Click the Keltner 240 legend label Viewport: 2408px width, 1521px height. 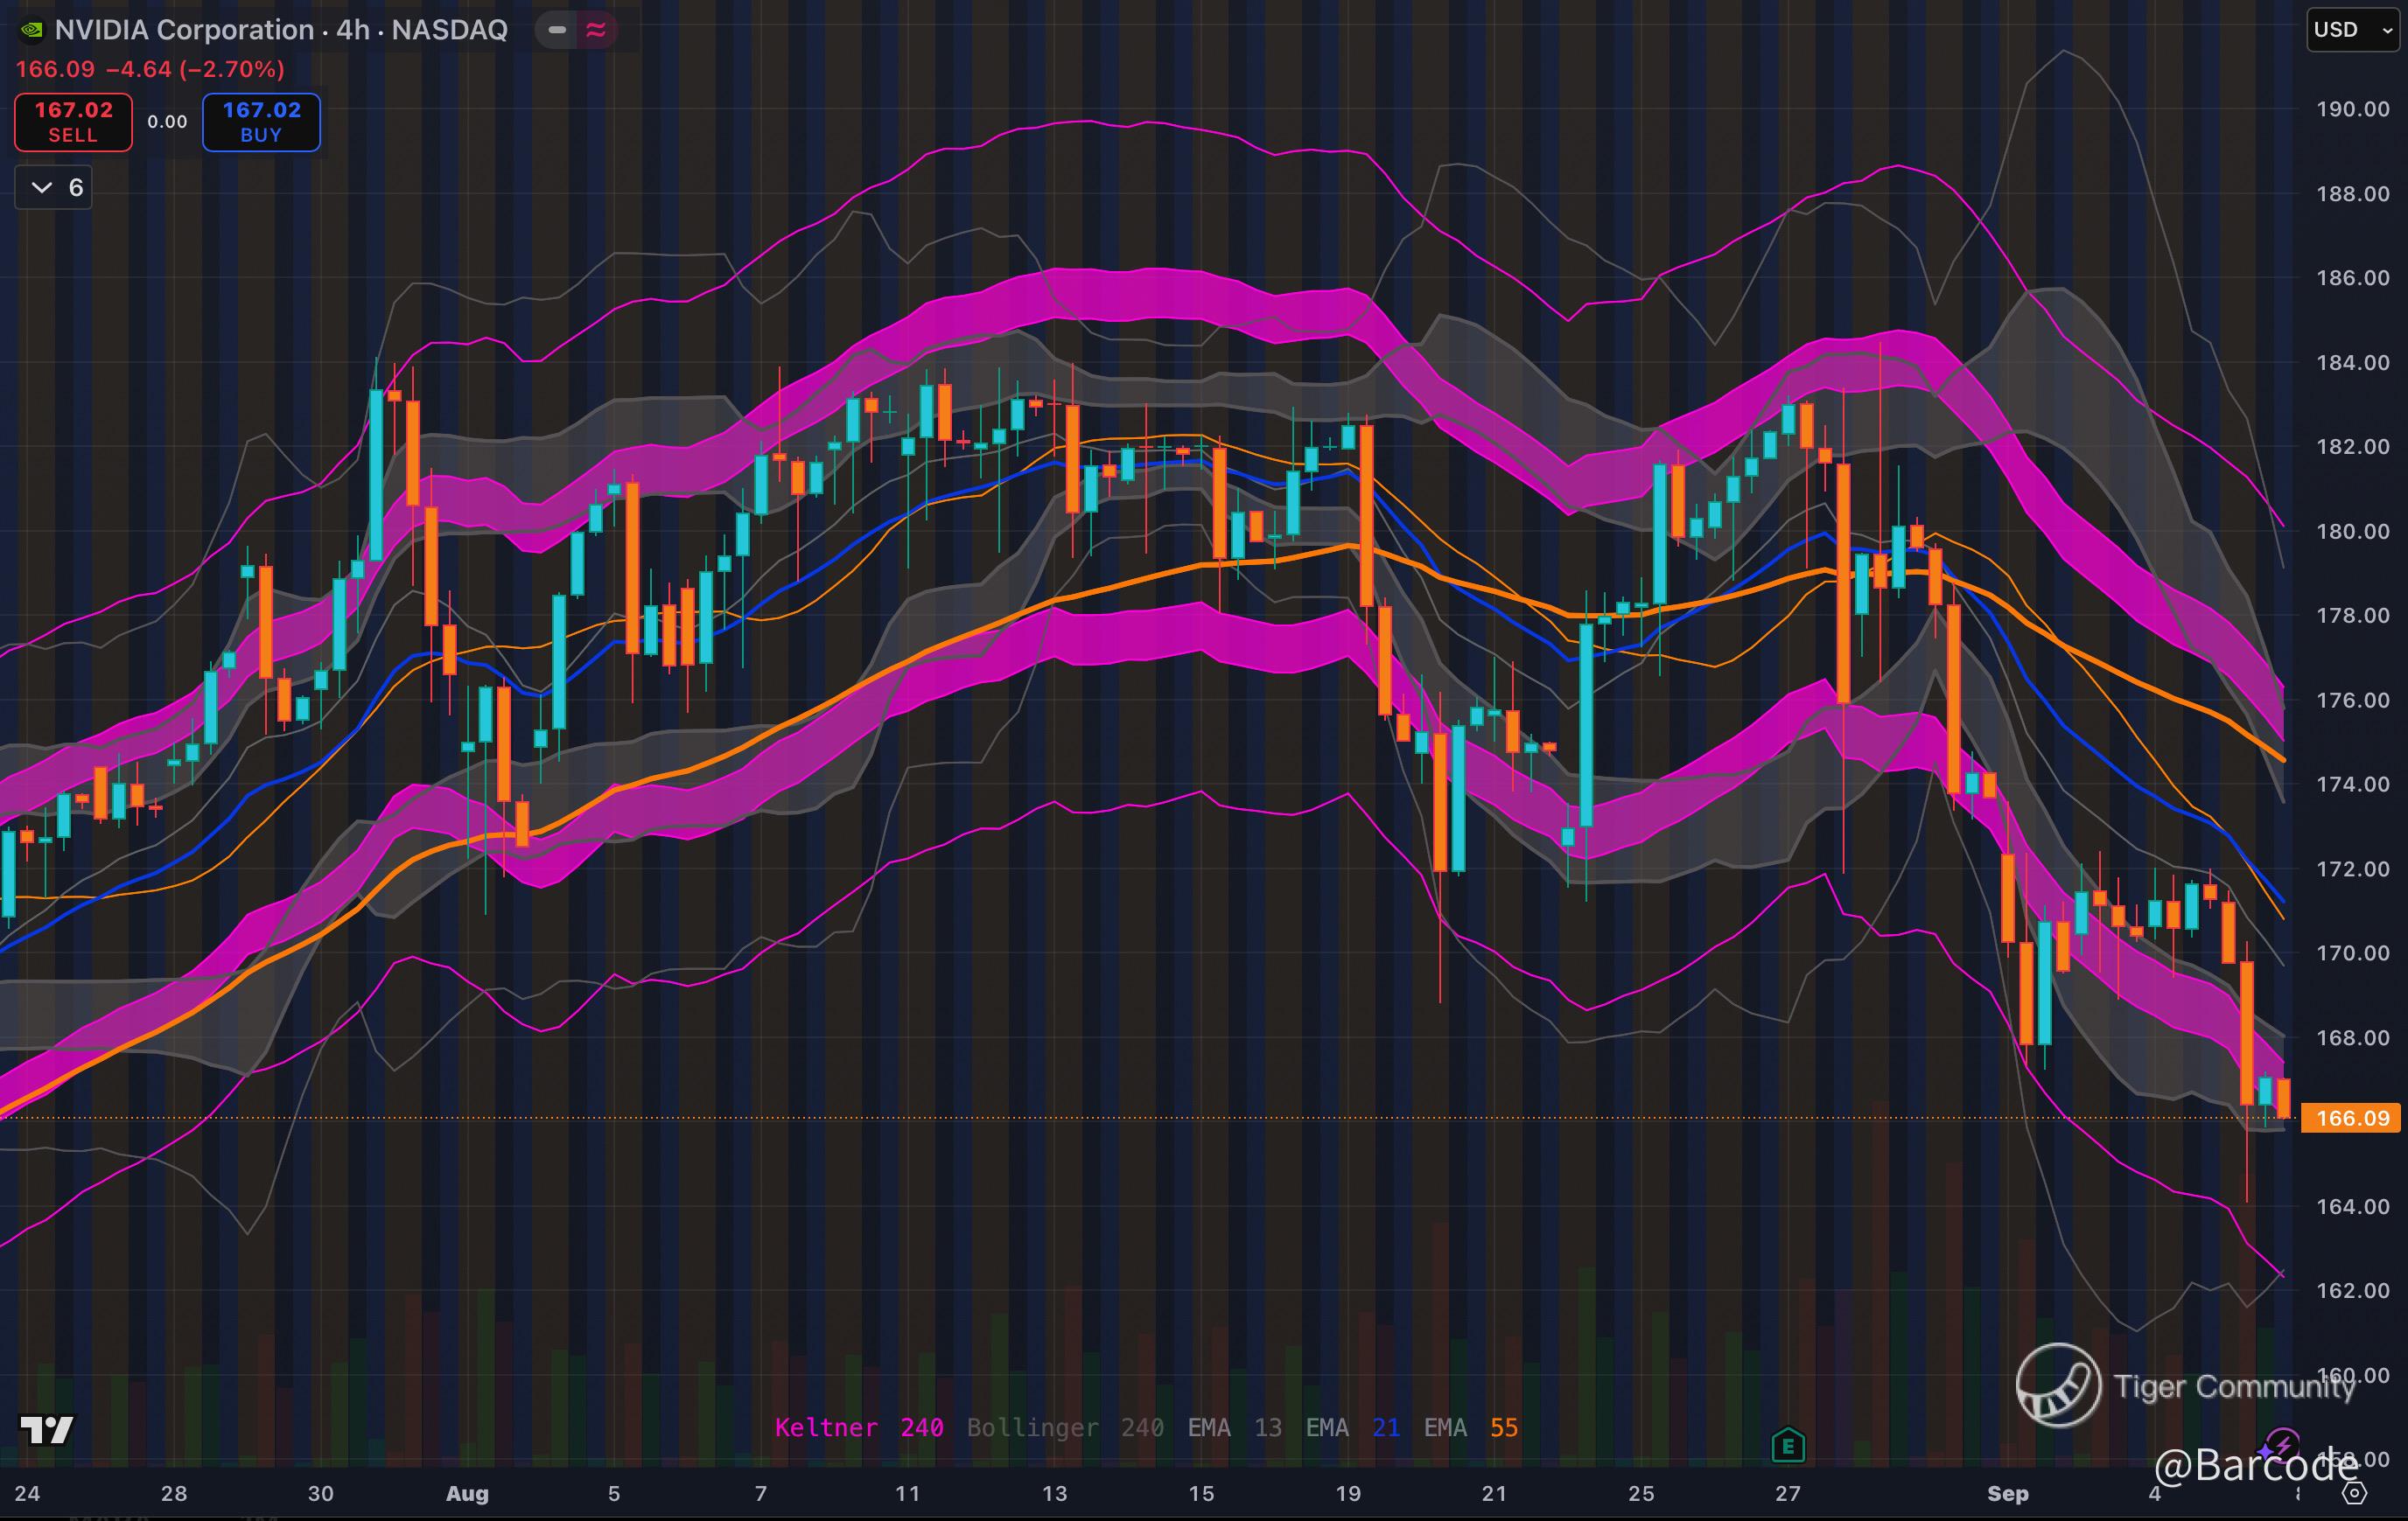[858, 1427]
